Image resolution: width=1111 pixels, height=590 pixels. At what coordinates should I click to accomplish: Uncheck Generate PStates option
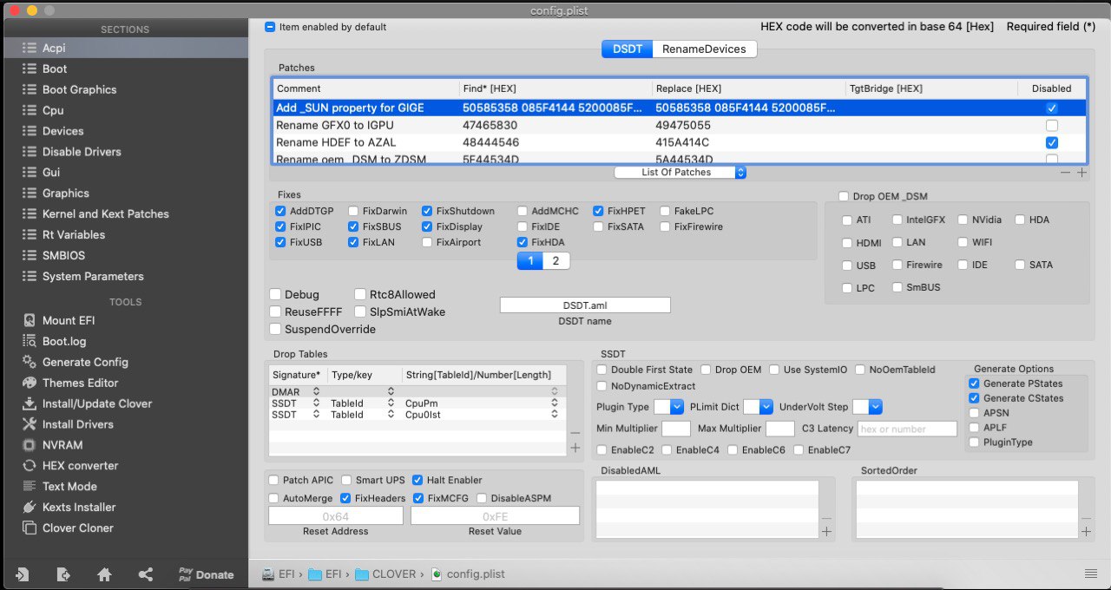click(974, 383)
